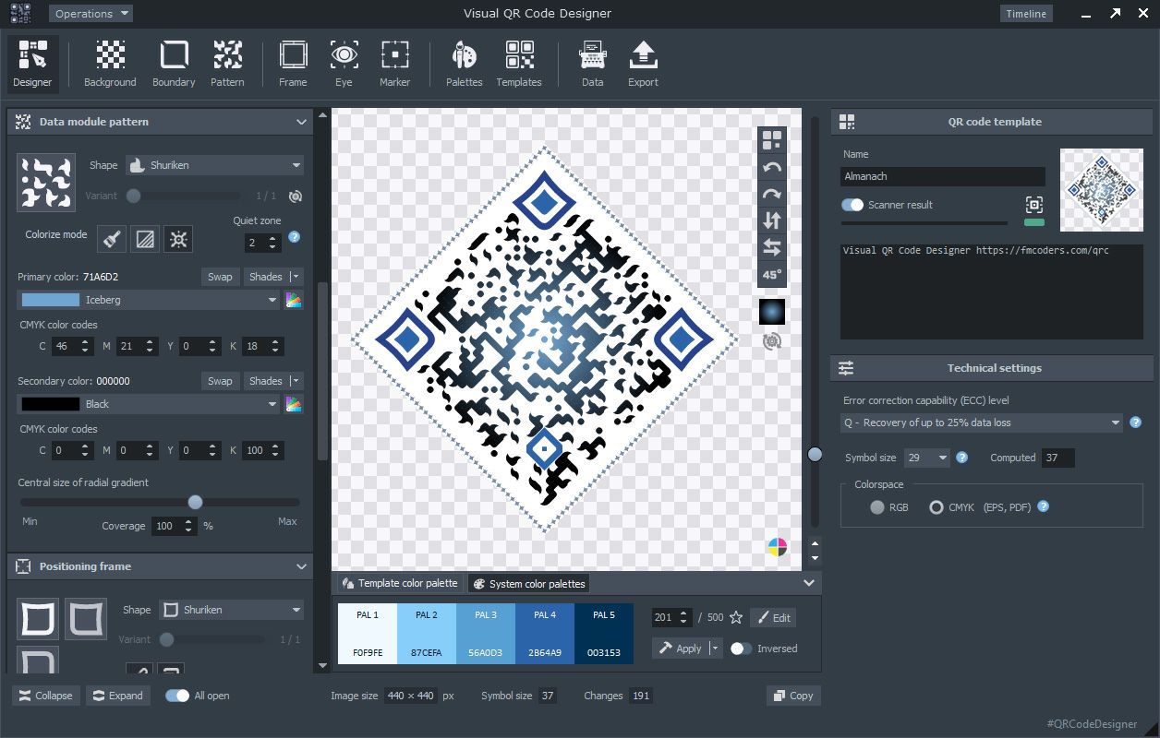
Task: Open the Export tool
Action: 643,64
